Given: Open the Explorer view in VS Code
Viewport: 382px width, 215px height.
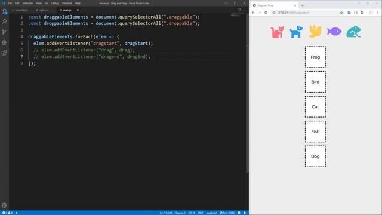Looking at the screenshot, I should pos(4,11).
